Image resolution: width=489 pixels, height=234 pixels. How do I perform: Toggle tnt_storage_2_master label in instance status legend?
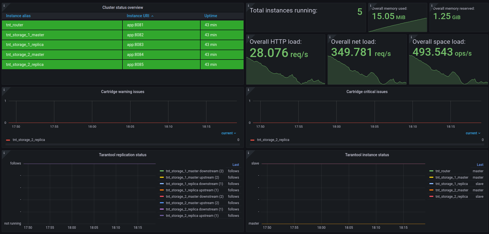pos(452,190)
